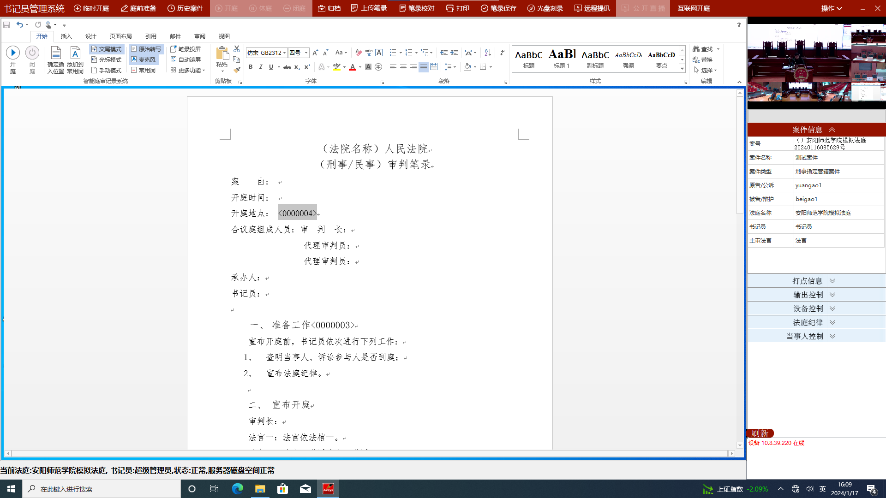Image resolution: width=886 pixels, height=498 pixels.
Task: Click the 确定插入位置 document icon
Action: [x=56, y=53]
